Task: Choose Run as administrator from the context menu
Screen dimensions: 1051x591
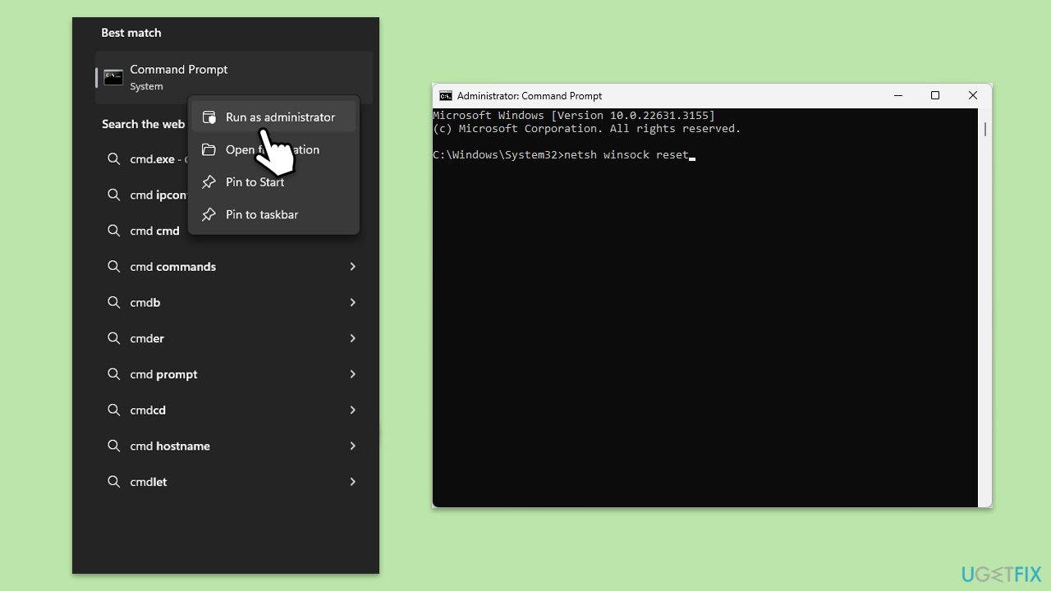Action: (274, 117)
